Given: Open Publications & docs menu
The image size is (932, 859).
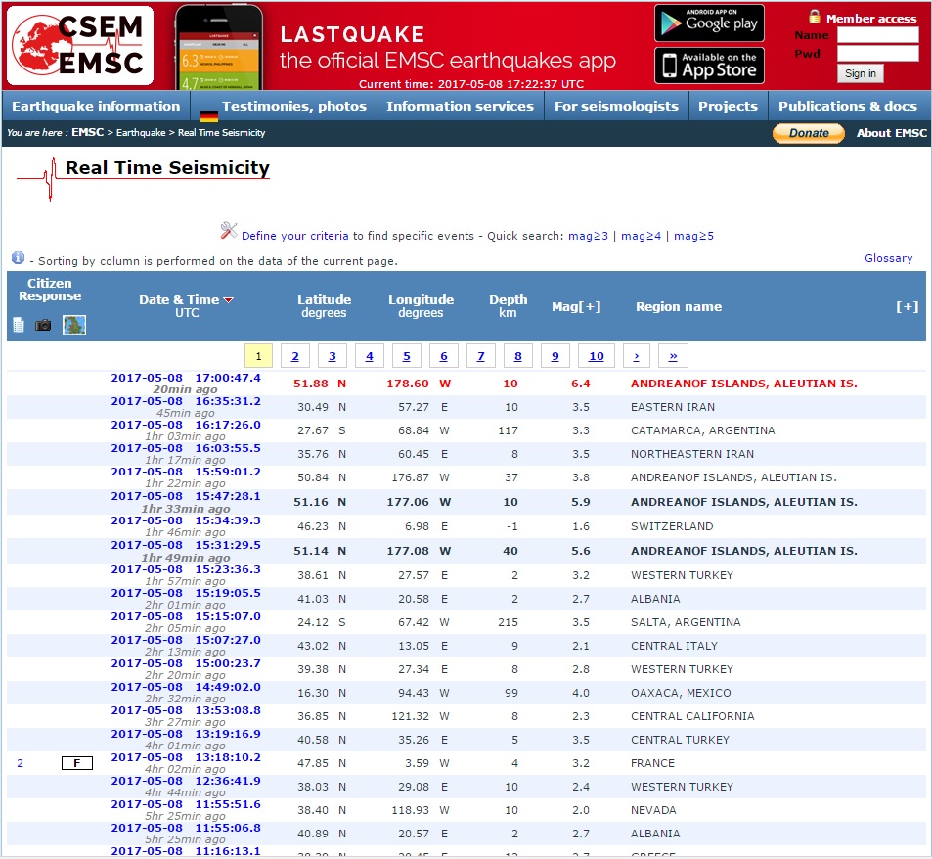Looking at the screenshot, I should pyautogui.click(x=848, y=106).
